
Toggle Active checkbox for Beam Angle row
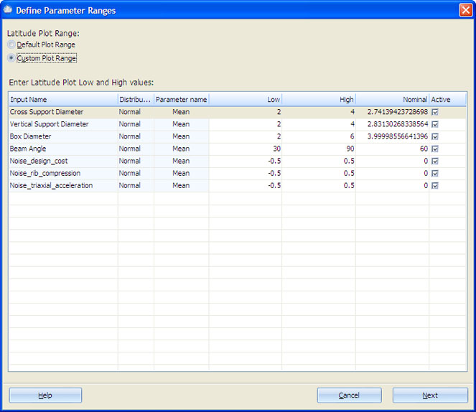[435, 149]
